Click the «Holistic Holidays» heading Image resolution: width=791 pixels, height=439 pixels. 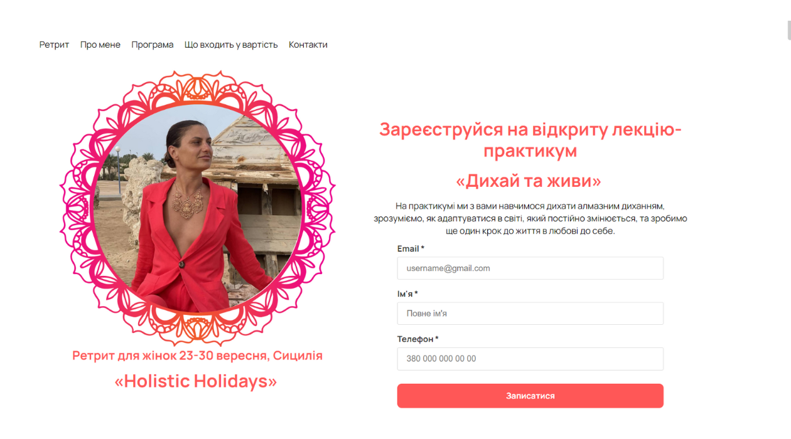195,381
